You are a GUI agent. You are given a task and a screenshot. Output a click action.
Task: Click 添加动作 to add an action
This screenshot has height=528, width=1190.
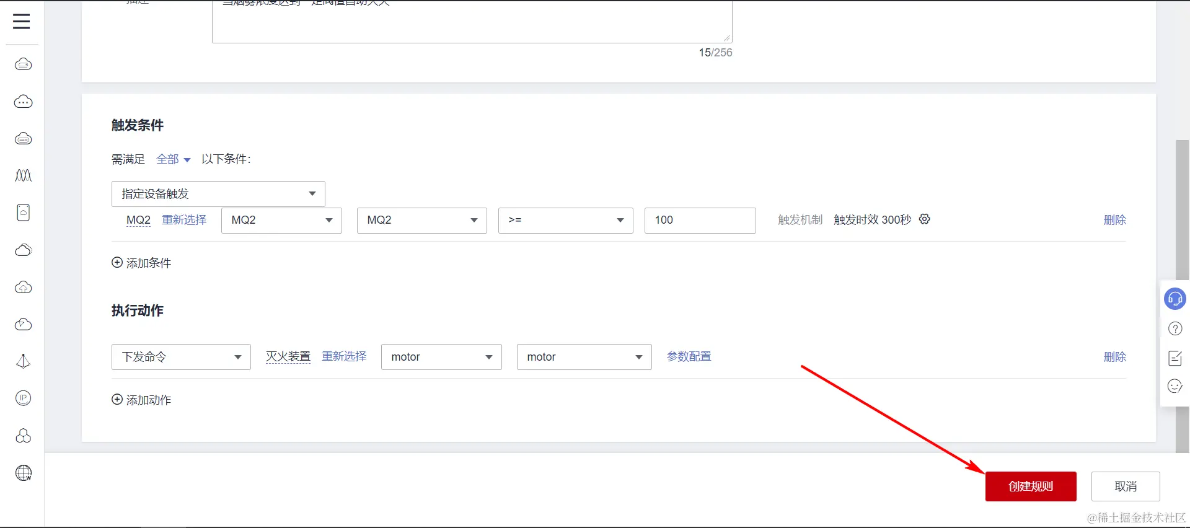coord(141,400)
